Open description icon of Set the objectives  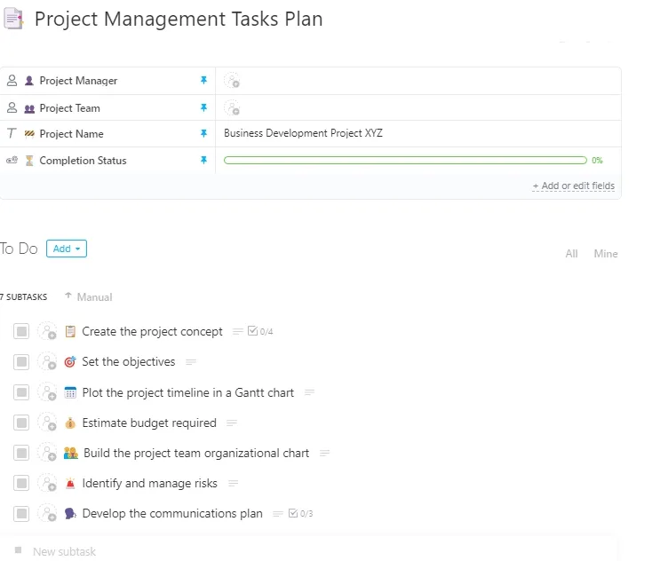(191, 362)
